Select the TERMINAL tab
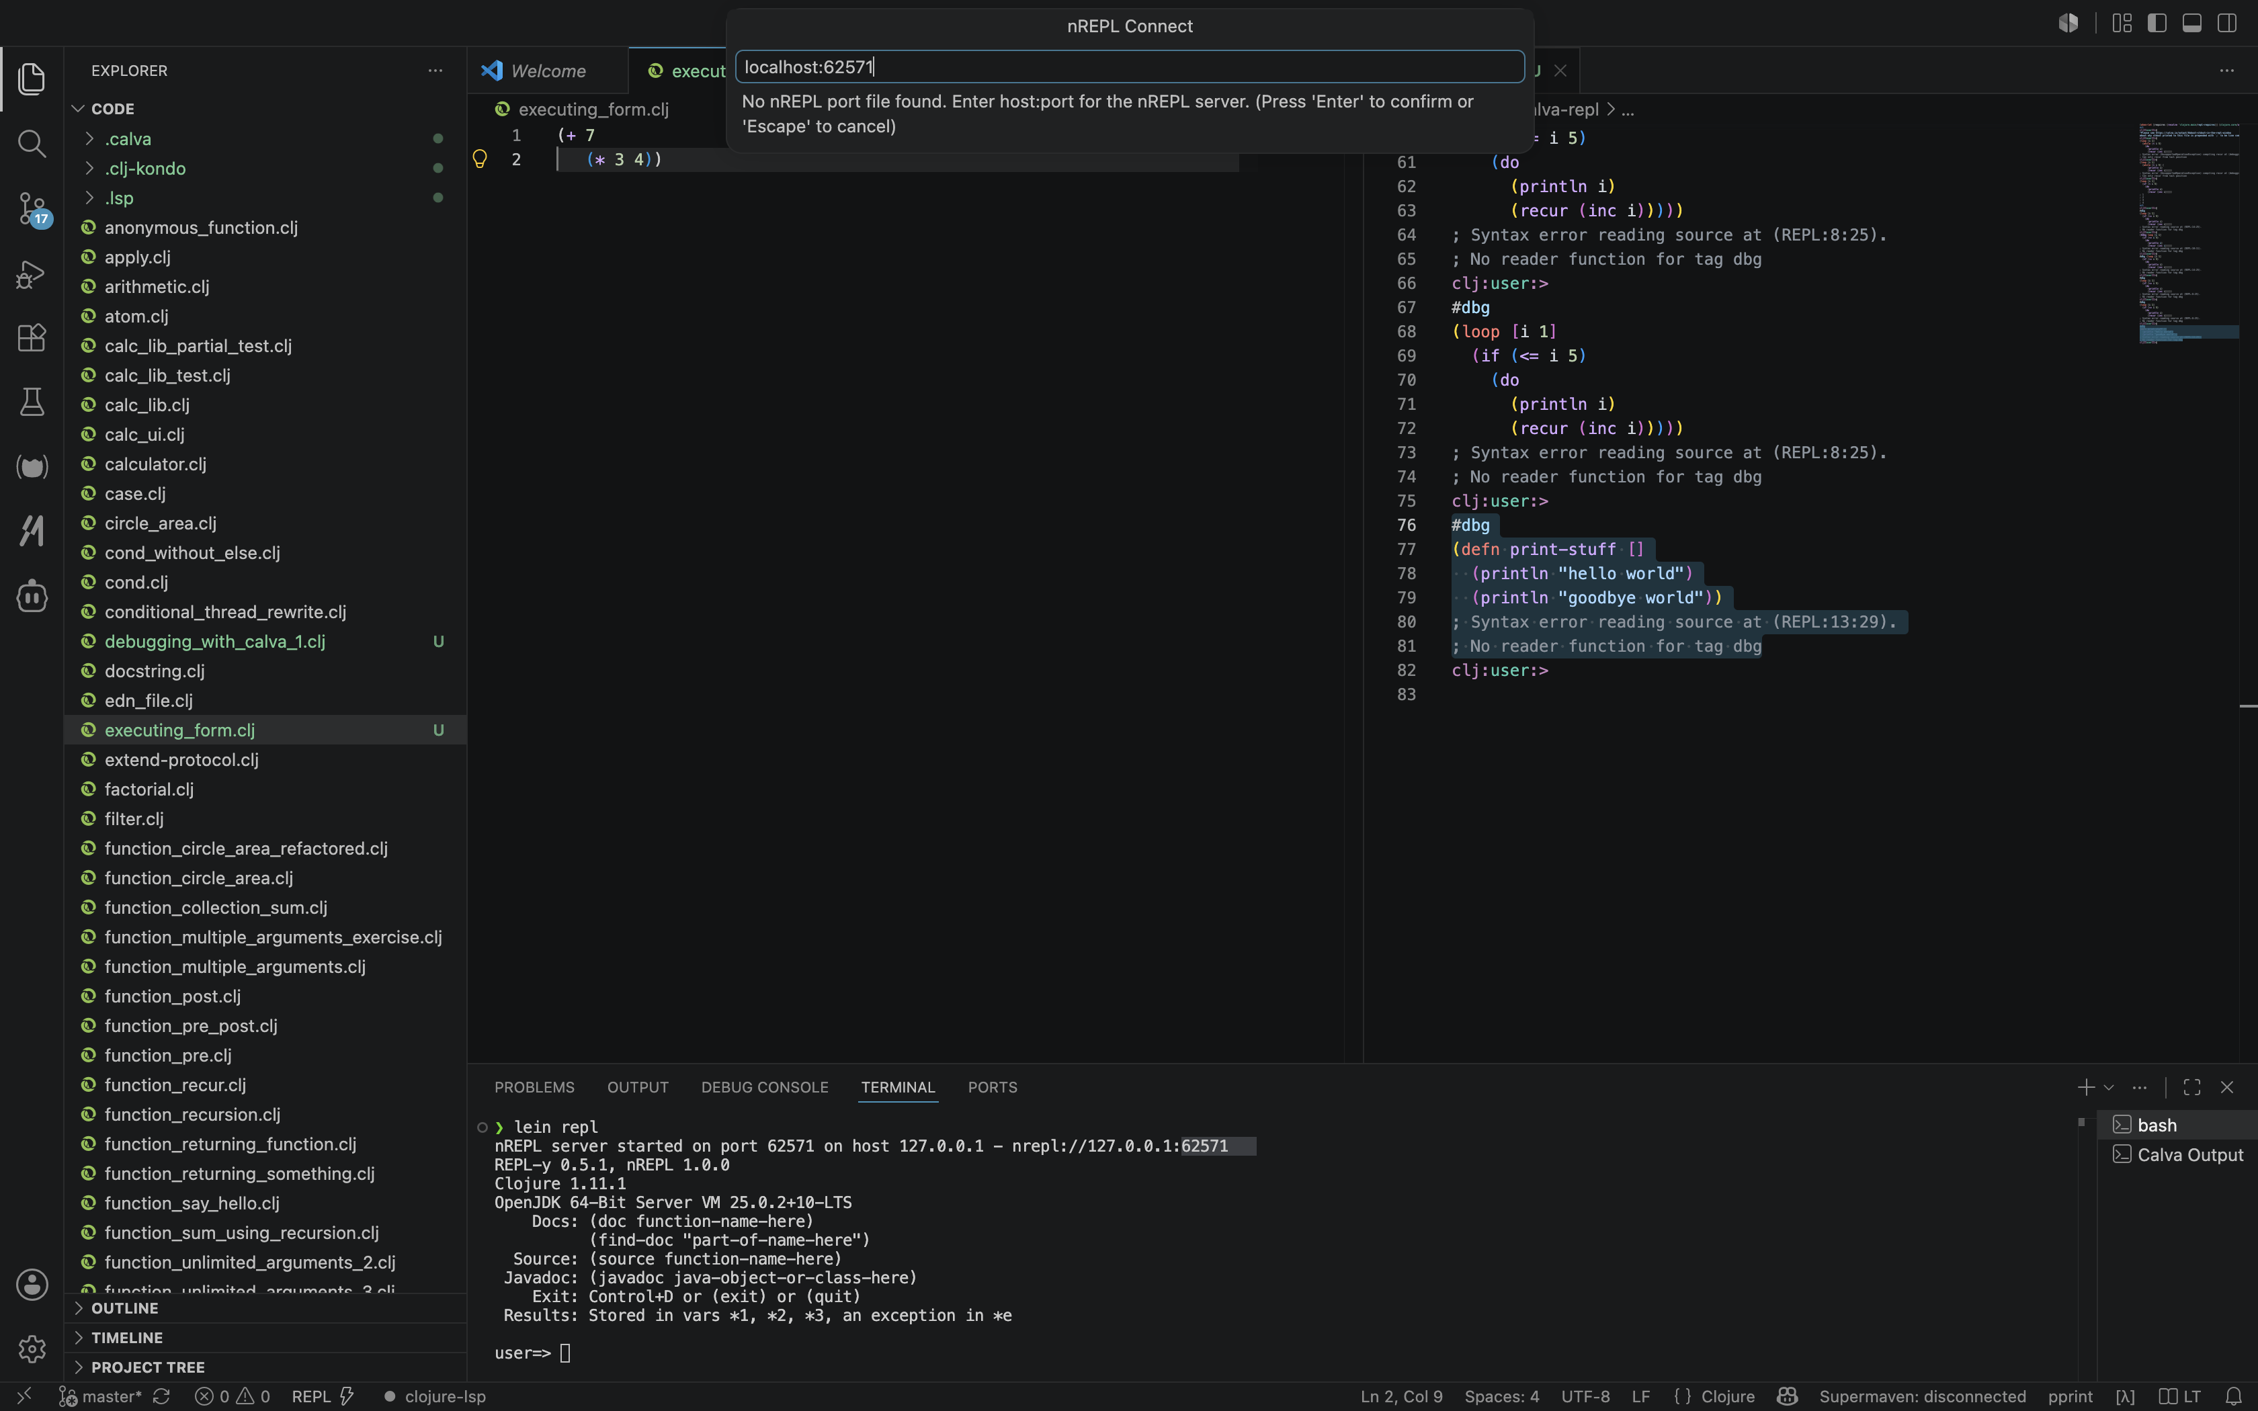 click(898, 1087)
